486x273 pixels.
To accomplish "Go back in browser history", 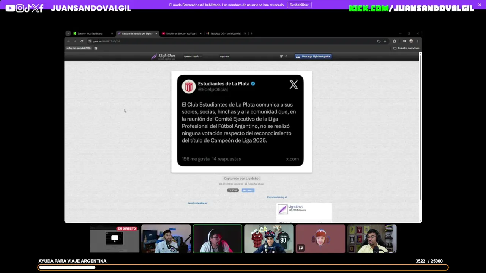I will (68, 41).
